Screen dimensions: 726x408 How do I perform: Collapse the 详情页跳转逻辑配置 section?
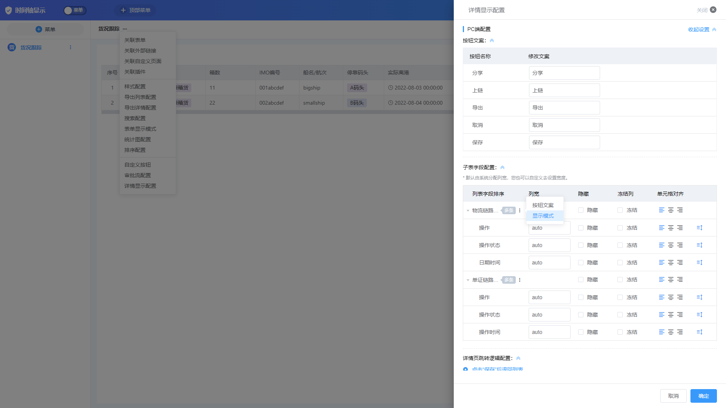tap(518, 358)
